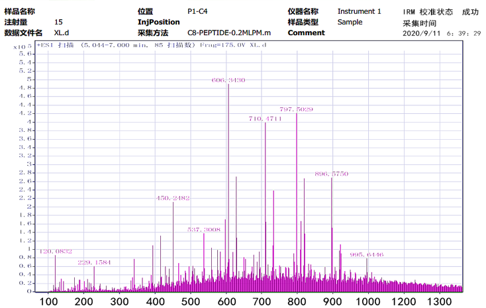Click the x10 5 intensity scale label
This screenshot has width=486, height=308.
(18, 46)
